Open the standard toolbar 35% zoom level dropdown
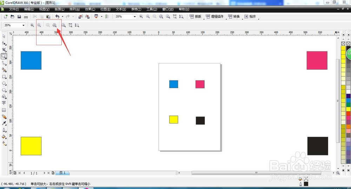Image resolution: width=351 pixels, height=189 pixels. point(135,16)
